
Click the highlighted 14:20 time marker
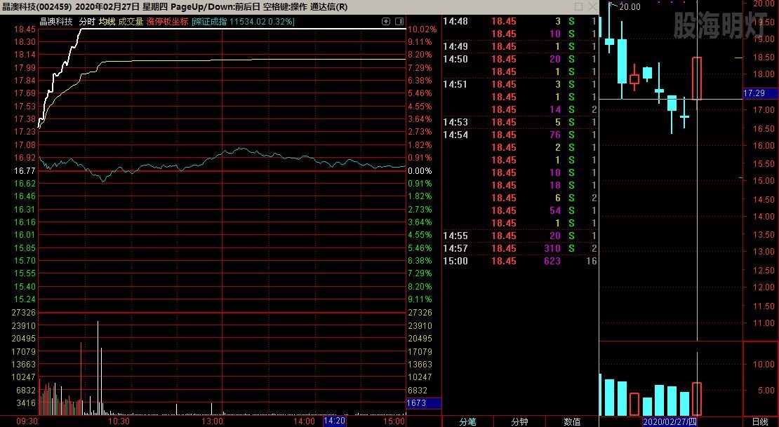334,421
